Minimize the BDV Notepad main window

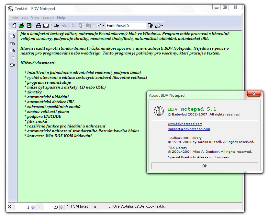[217, 7]
